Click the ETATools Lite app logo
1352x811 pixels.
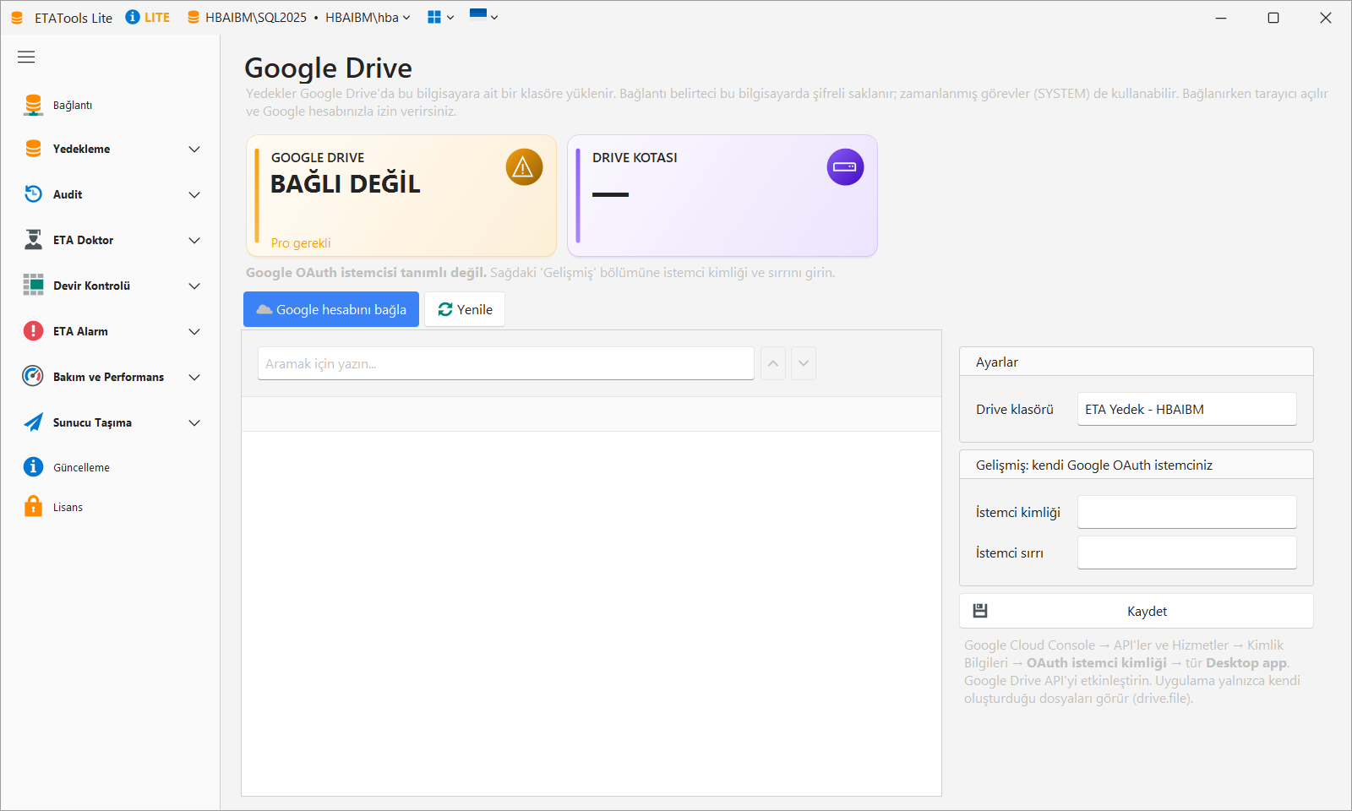(x=17, y=18)
